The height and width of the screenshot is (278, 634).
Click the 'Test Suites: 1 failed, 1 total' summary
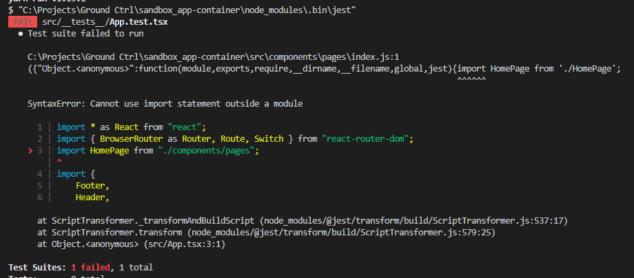click(x=81, y=267)
